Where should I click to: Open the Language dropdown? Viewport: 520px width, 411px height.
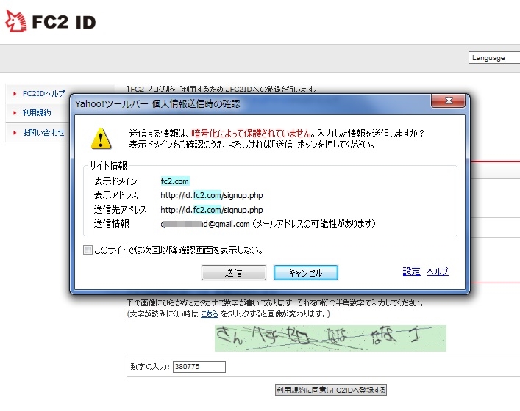pyautogui.click(x=494, y=57)
